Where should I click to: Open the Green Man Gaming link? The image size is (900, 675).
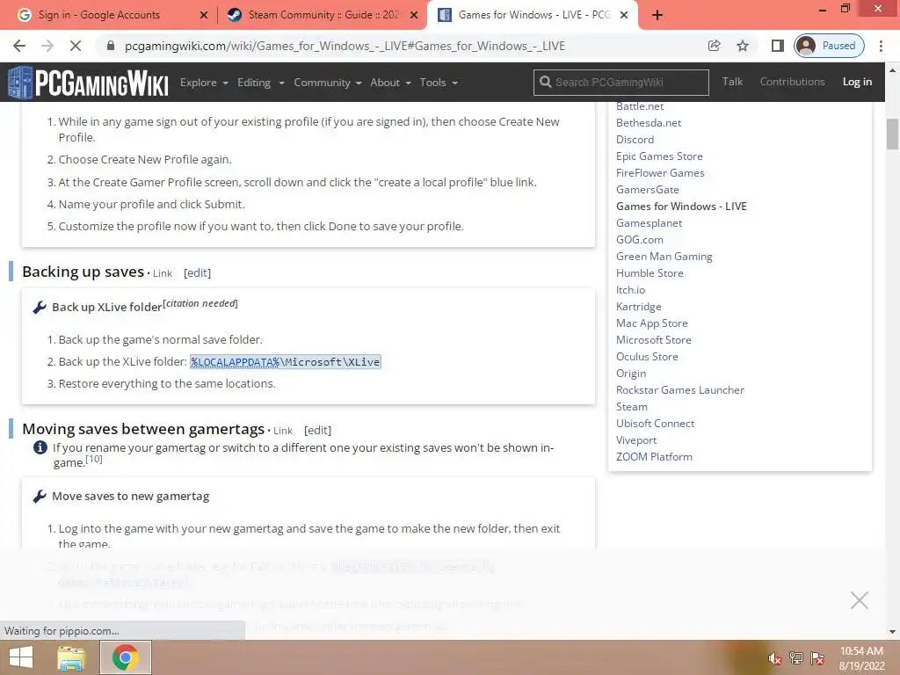pyautogui.click(x=664, y=257)
